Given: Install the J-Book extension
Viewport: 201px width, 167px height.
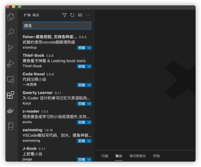Looking at the screenshot, I should [82, 159].
